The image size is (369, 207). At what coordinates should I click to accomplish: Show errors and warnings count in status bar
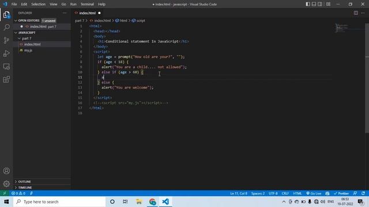coord(18,193)
